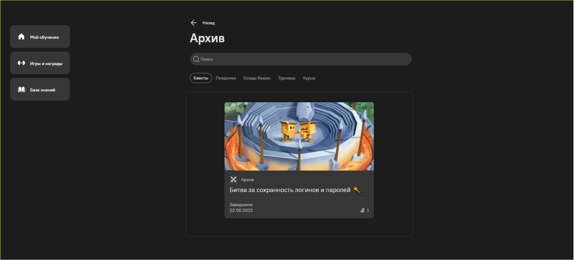This screenshot has height=260, width=574.
Task: Click the Архив page heading
Action: pyautogui.click(x=207, y=38)
